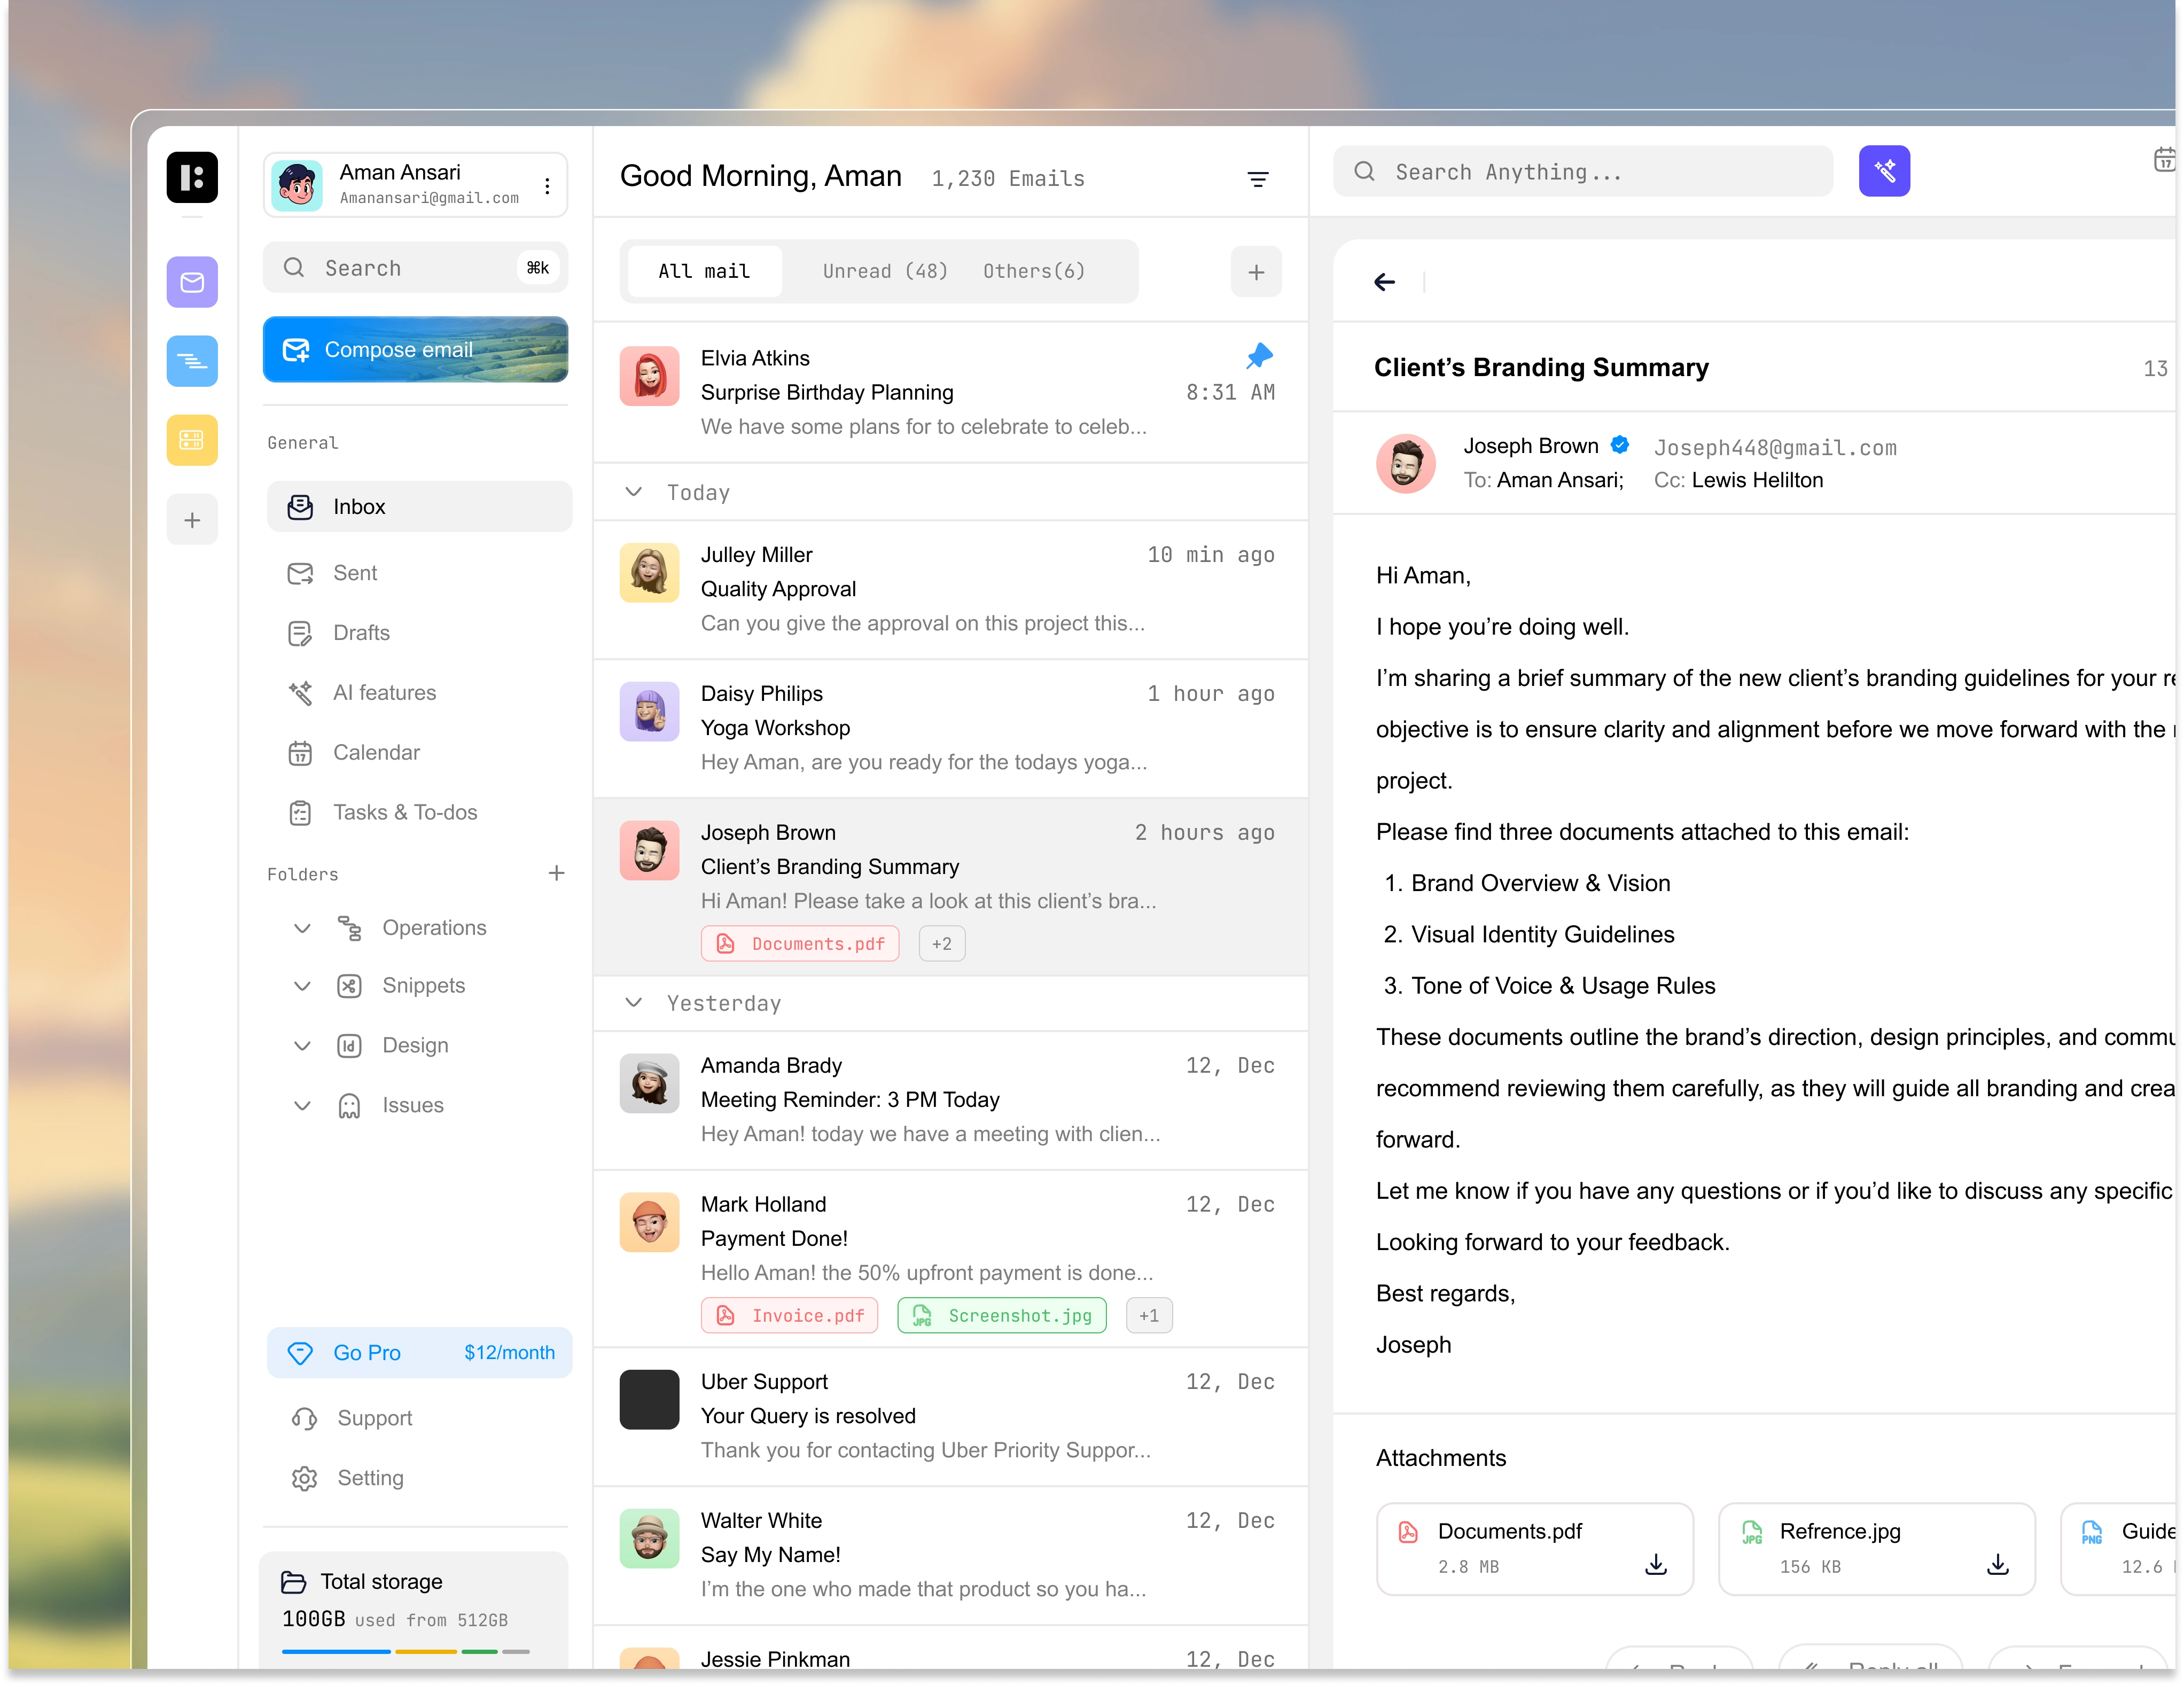Collapse the Today email group
Viewport: 2184px width, 1686px height.
[x=633, y=492]
